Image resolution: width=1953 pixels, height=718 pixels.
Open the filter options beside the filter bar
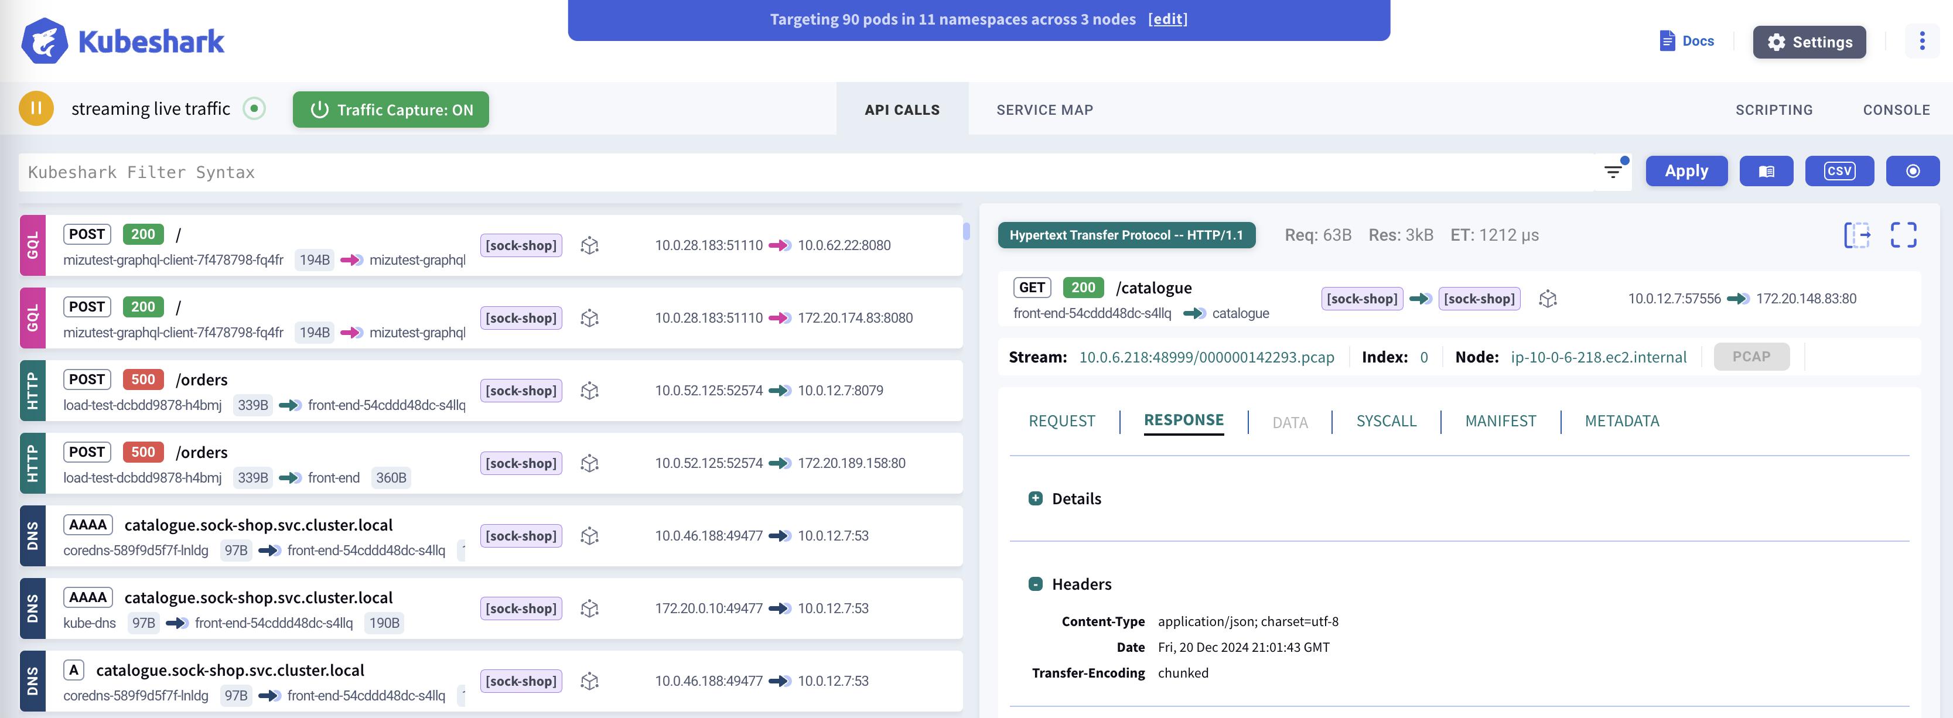coord(1612,172)
